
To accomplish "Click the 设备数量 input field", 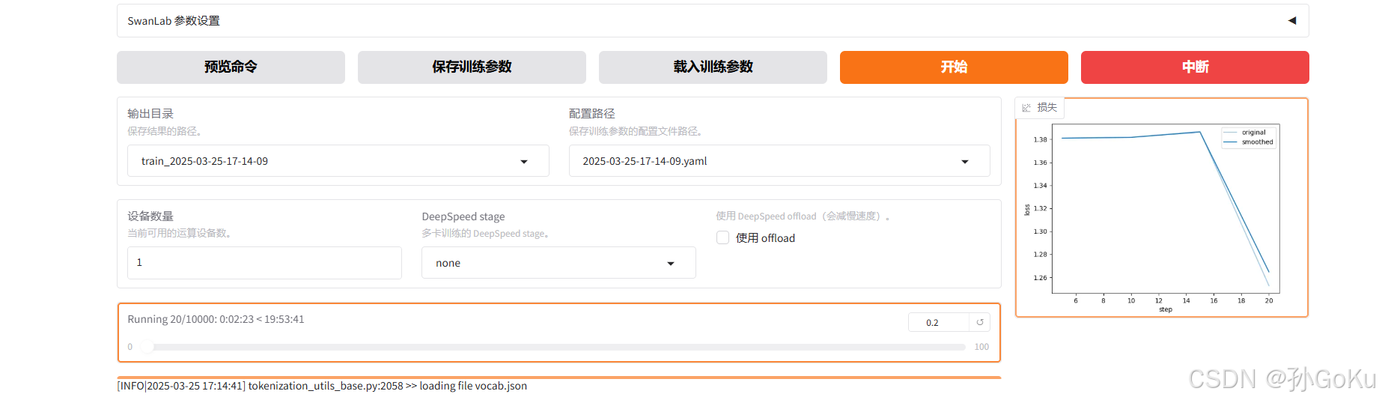I will pos(264,263).
